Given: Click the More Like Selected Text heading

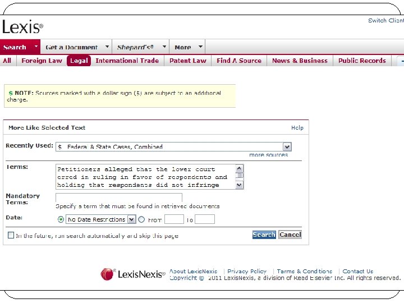Looking at the screenshot, I should coord(47,127).
